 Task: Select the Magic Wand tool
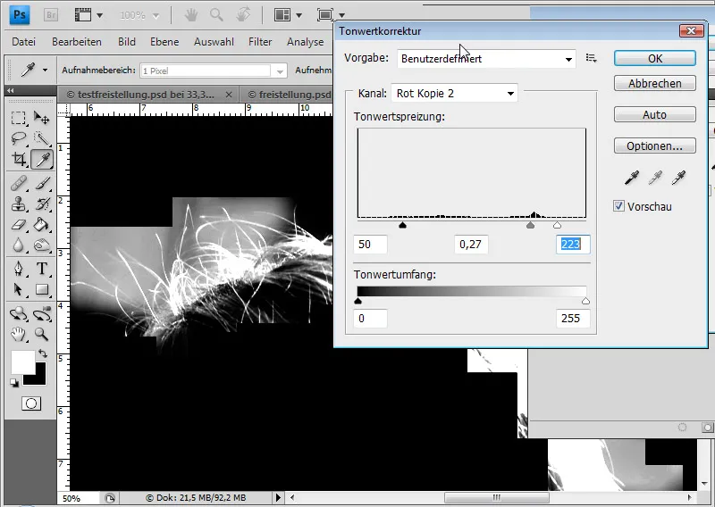click(42, 138)
